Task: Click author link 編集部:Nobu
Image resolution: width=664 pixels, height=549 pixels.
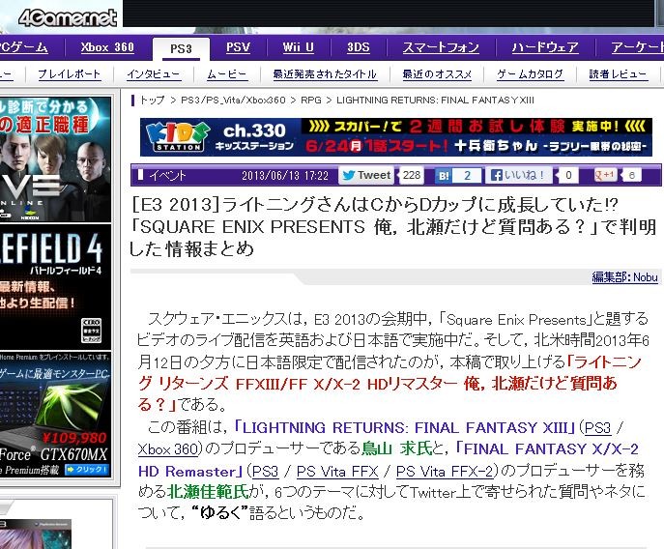Action: tap(624, 277)
